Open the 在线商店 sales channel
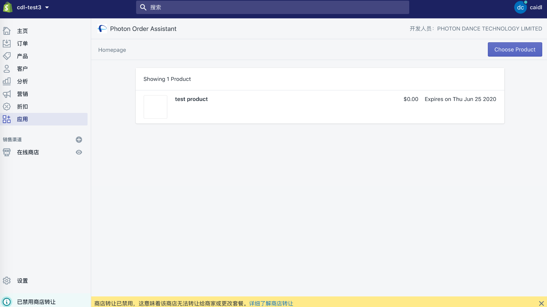This screenshot has width=547, height=307. pos(28,152)
